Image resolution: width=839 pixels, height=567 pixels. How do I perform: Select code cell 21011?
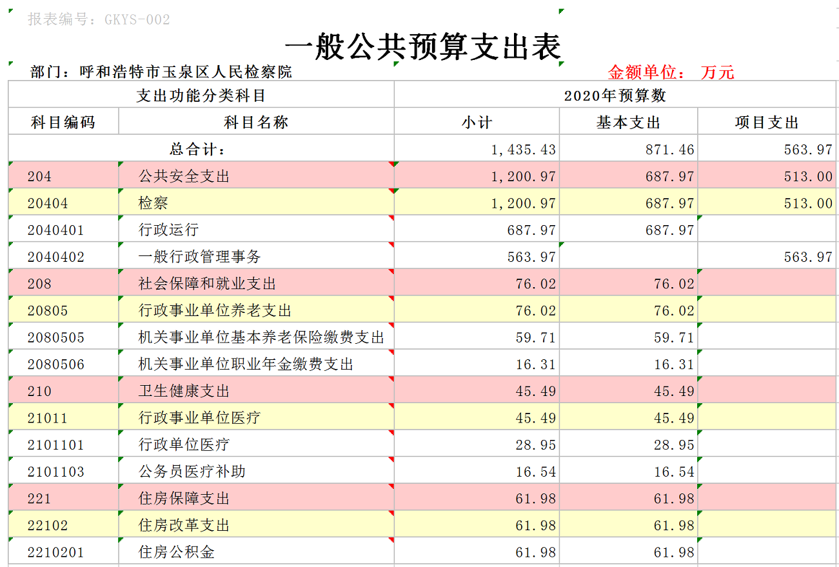point(63,418)
